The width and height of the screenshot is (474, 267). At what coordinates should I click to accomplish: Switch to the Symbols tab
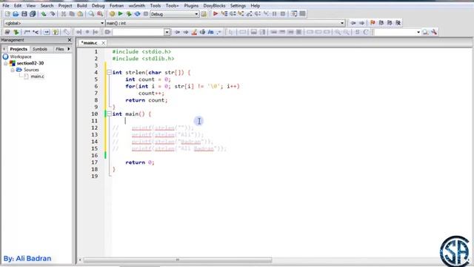point(39,49)
